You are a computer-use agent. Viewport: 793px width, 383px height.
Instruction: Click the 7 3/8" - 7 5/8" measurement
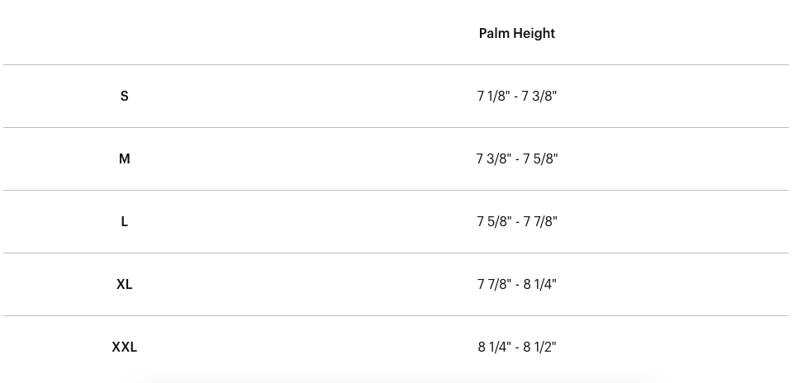click(516, 158)
